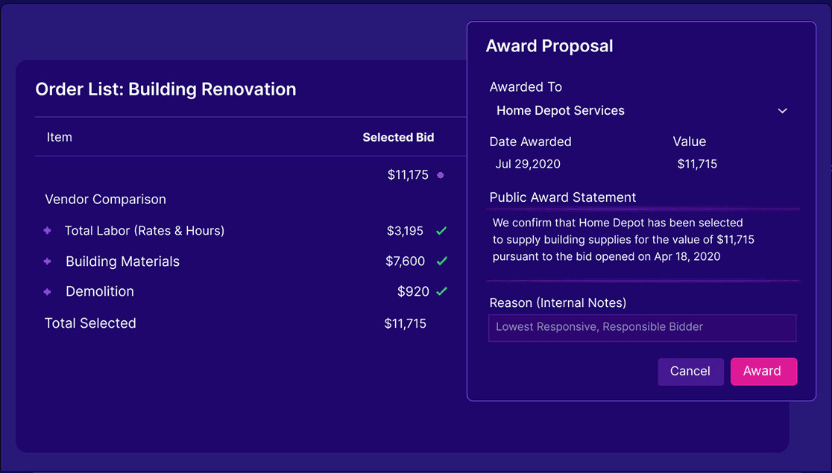Screen dimensions: 832x473
Task: Click the Selected Bid column header
Action: [398, 137]
